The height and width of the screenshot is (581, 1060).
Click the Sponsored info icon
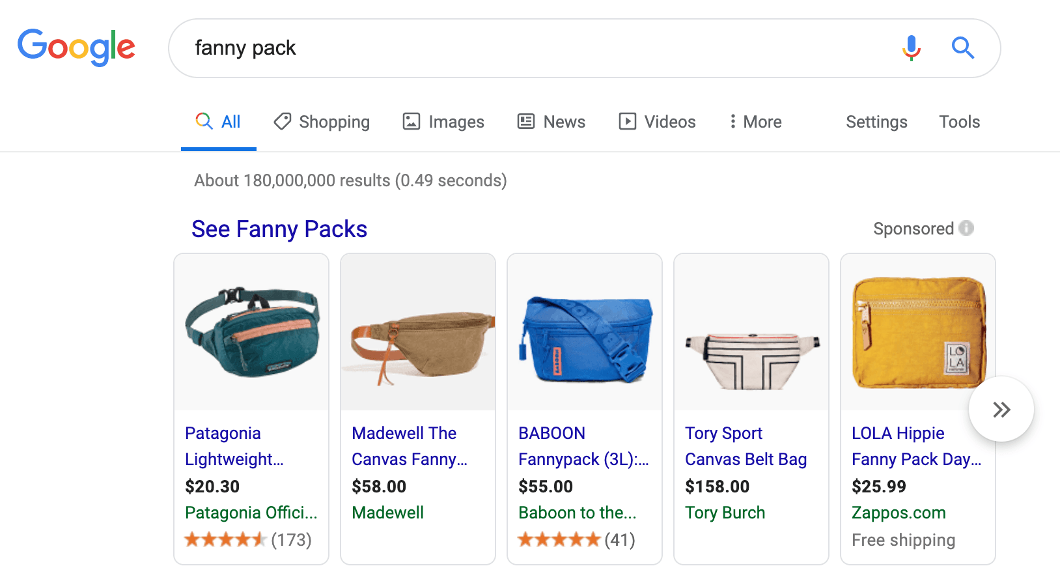(x=967, y=228)
